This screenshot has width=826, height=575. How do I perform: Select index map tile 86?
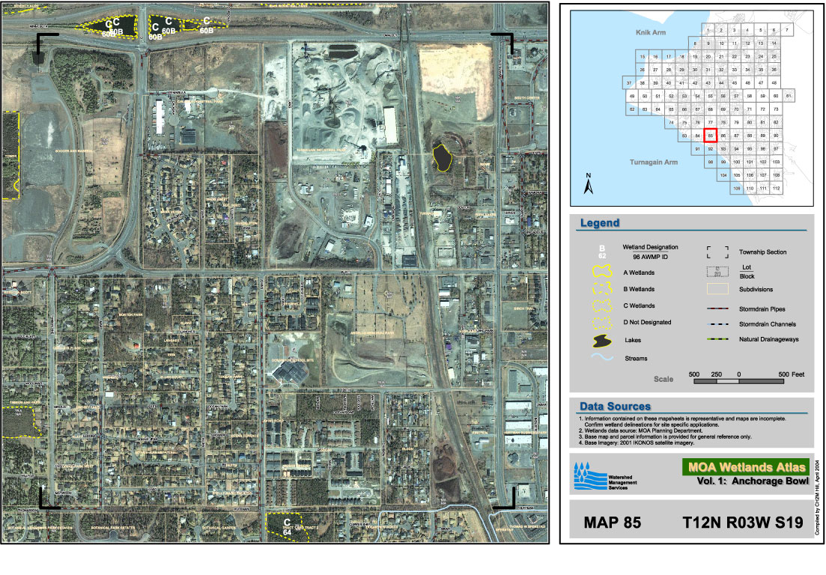pyautogui.click(x=723, y=136)
